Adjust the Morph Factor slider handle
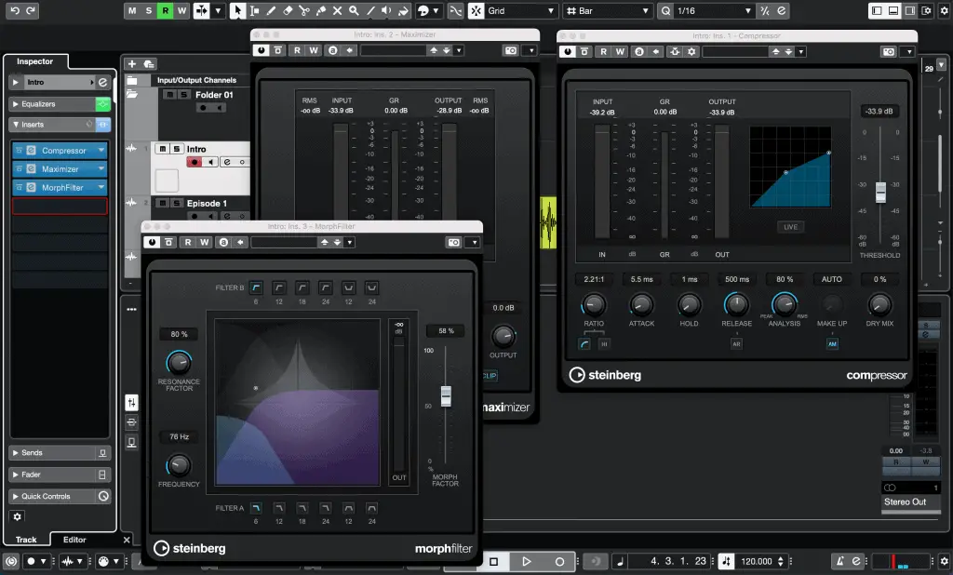 point(446,395)
